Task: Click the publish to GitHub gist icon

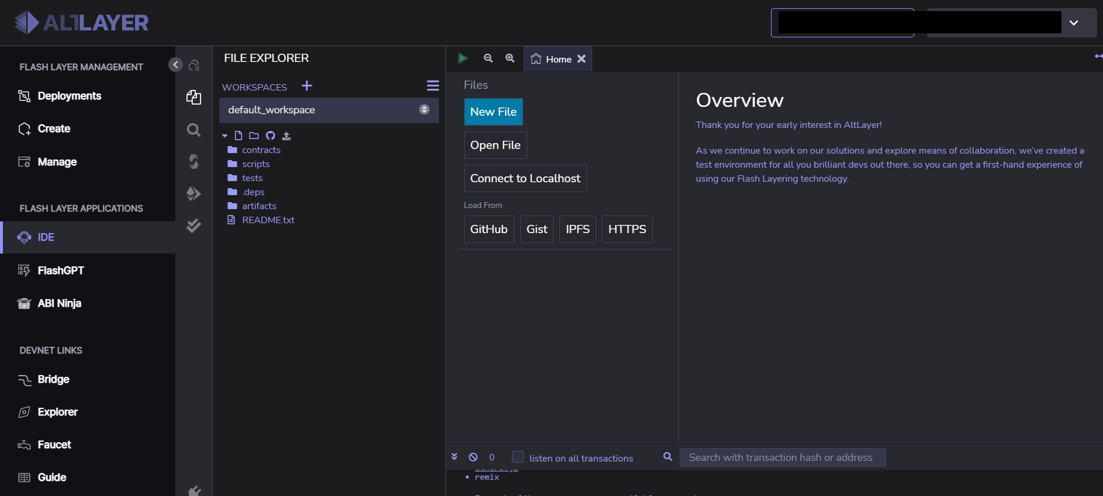Action: click(270, 136)
